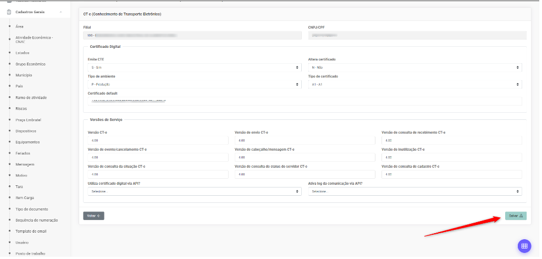Go to Feriados in sidebar

[x=23, y=154]
